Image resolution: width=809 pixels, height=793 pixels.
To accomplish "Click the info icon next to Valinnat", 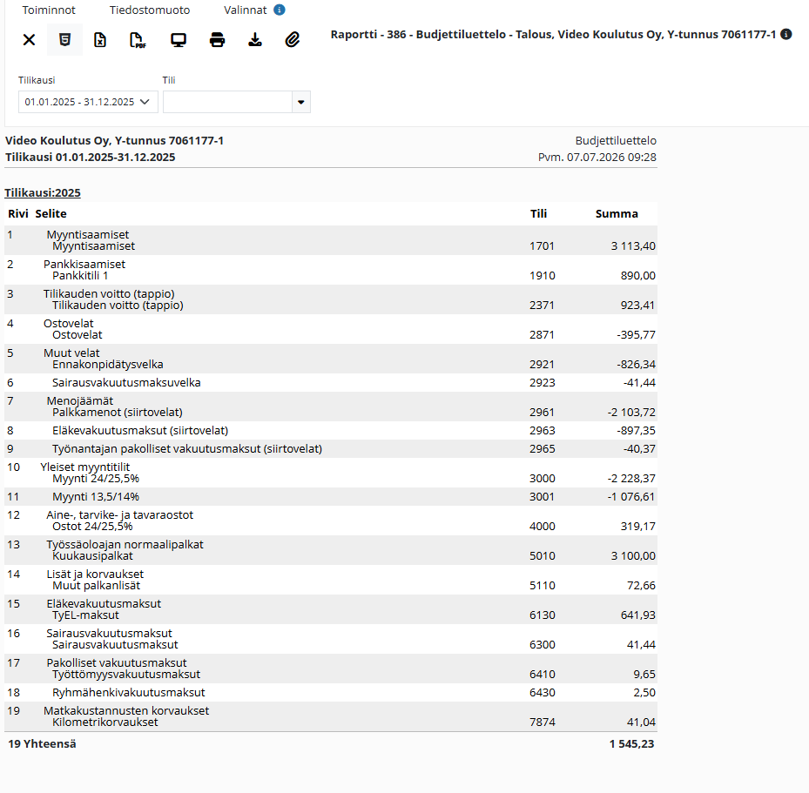I will (280, 10).
